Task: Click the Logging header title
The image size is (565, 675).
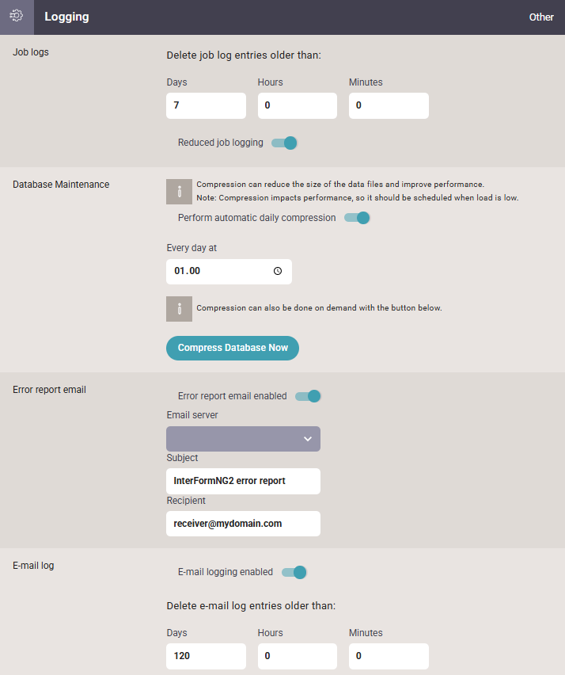Action: pos(66,17)
